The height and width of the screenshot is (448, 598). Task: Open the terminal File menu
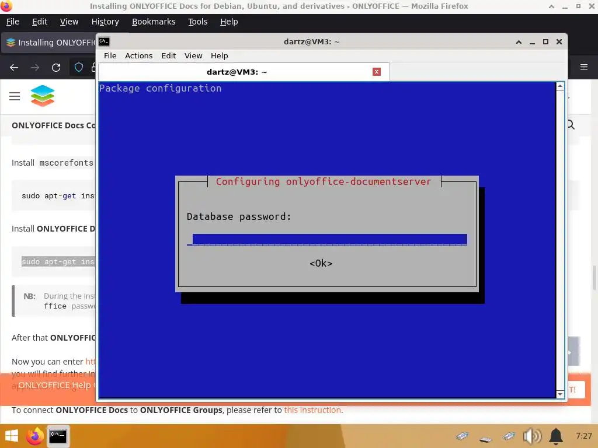(x=110, y=55)
